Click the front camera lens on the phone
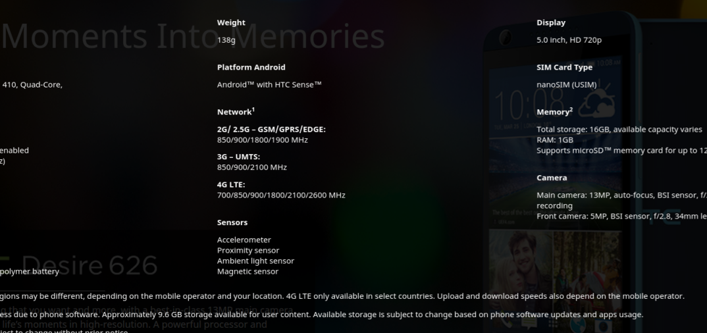The width and height of the screenshot is (707, 333). coord(504,36)
